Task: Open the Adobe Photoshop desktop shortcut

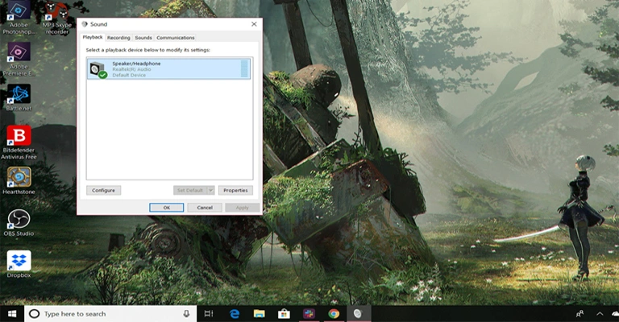Action: pos(18,12)
